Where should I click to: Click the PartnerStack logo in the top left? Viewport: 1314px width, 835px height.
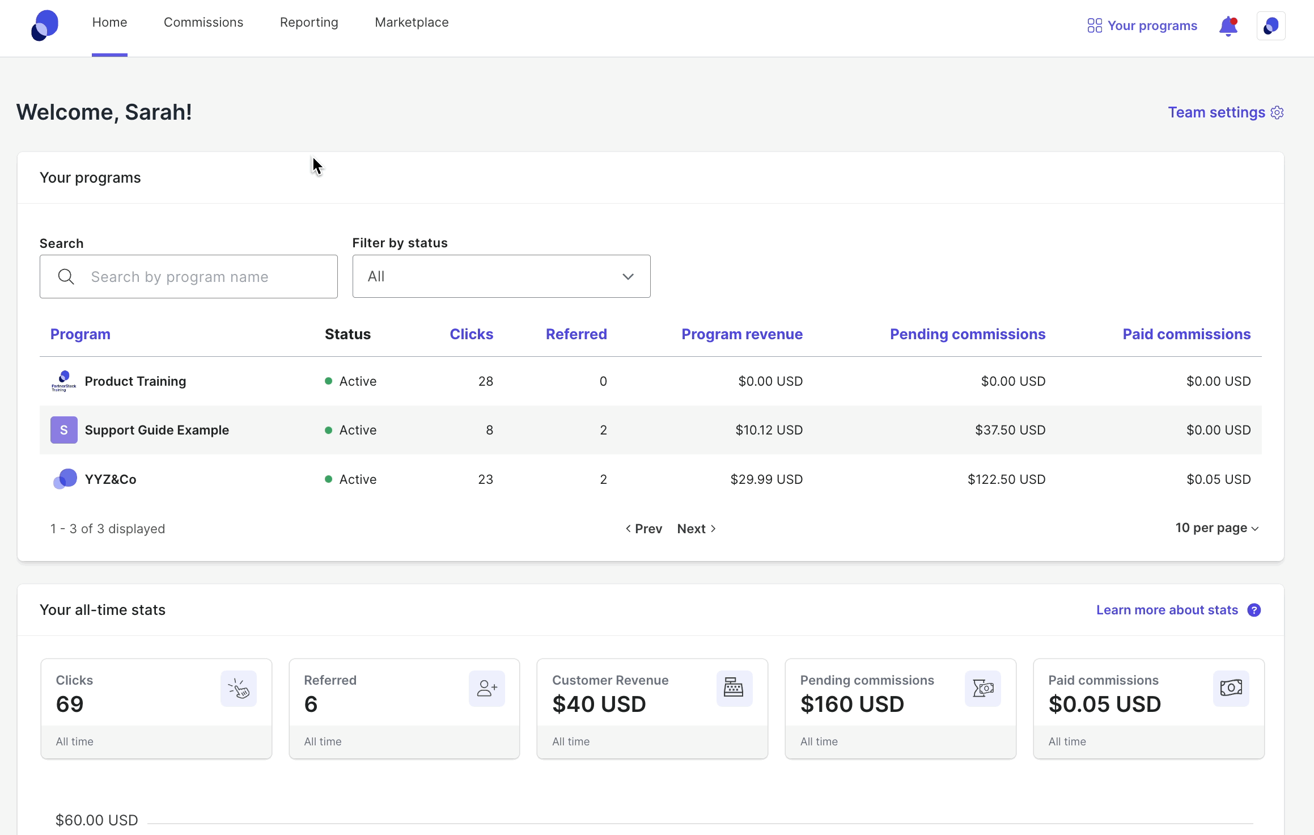point(45,26)
